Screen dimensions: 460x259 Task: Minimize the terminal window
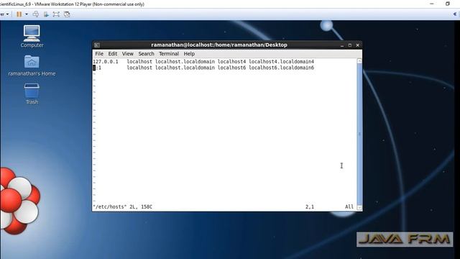342,45
